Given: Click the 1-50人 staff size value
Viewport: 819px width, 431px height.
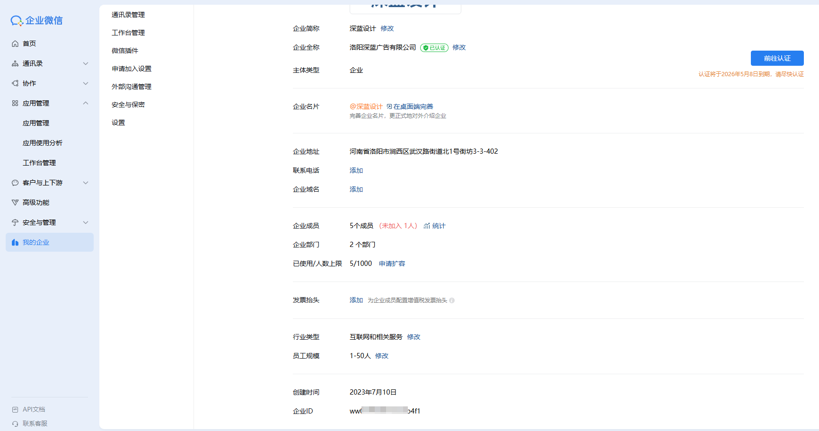Looking at the screenshot, I should tap(360, 356).
